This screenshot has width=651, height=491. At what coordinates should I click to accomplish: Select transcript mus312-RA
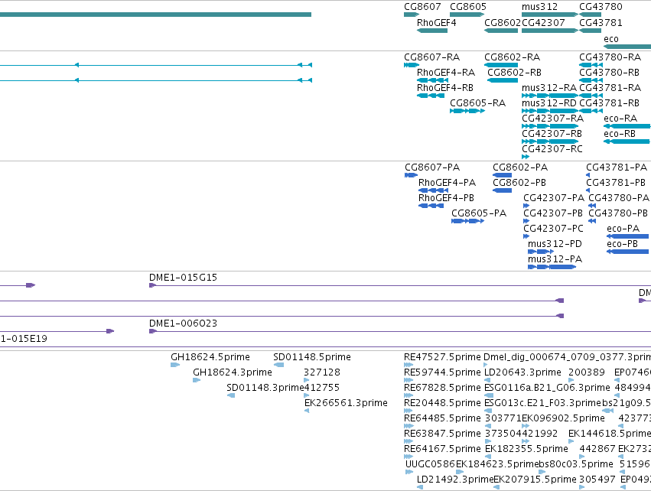pos(549,88)
